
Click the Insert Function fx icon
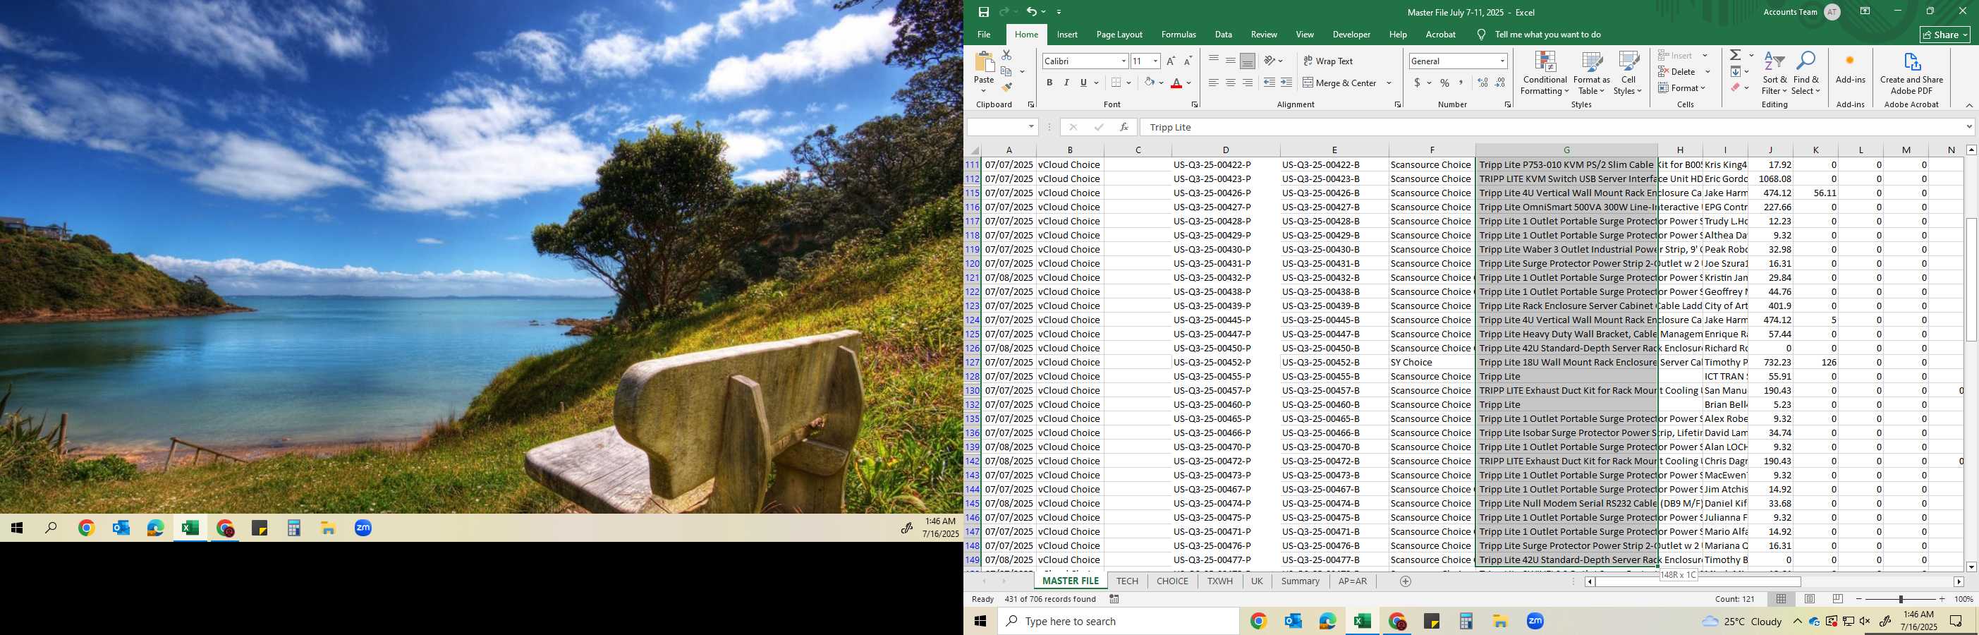(x=1124, y=127)
